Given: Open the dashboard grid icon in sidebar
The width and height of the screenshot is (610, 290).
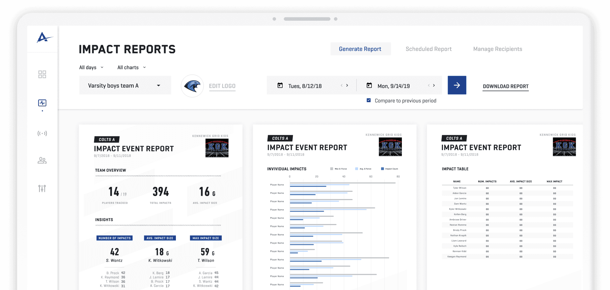Looking at the screenshot, I should point(42,74).
